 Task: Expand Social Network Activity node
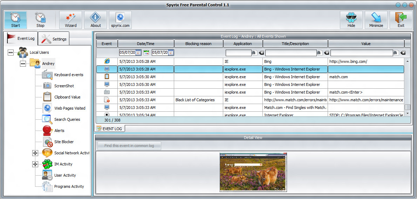click(35, 153)
